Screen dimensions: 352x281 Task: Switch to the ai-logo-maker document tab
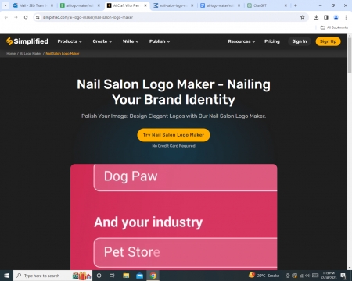point(220,5)
